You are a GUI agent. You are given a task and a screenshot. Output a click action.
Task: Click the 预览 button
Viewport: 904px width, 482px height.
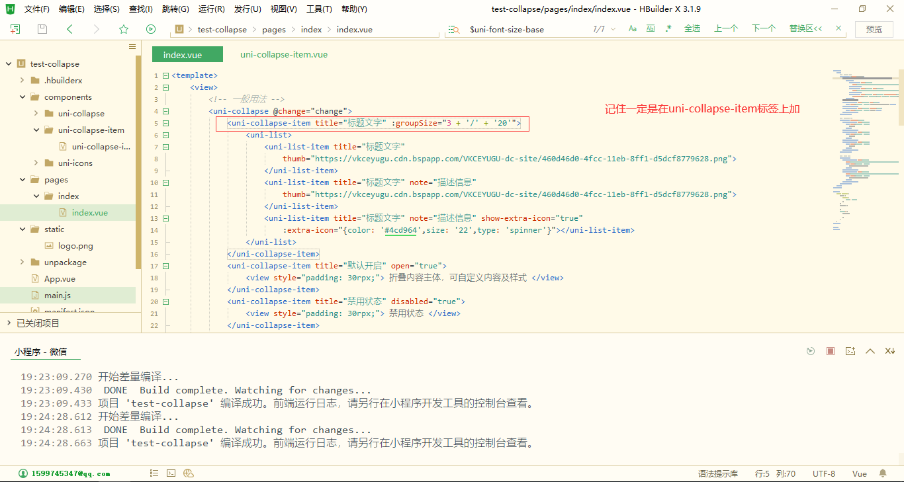click(x=874, y=29)
